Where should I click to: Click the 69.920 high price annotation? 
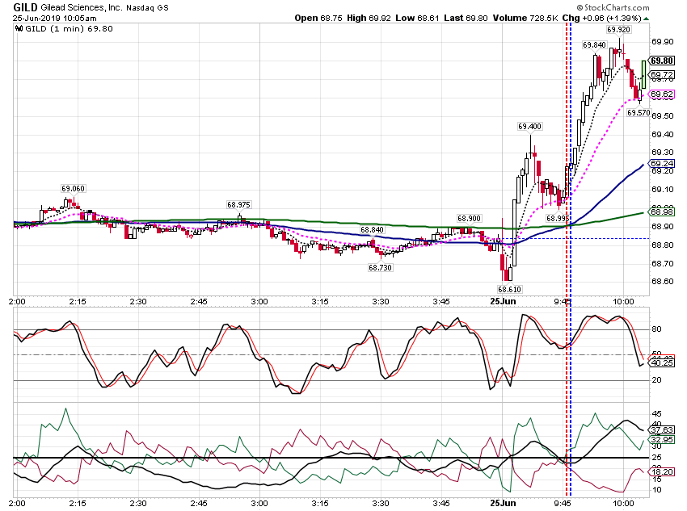coord(618,29)
